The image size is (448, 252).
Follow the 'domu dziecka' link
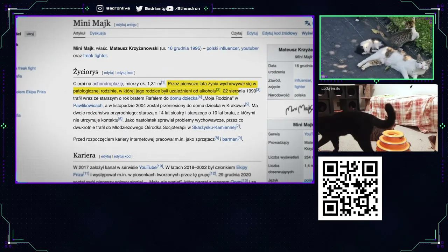coord(184,98)
